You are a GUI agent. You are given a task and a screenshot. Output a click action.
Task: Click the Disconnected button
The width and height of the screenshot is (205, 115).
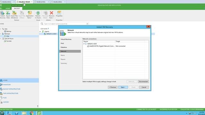[x=143, y=82]
